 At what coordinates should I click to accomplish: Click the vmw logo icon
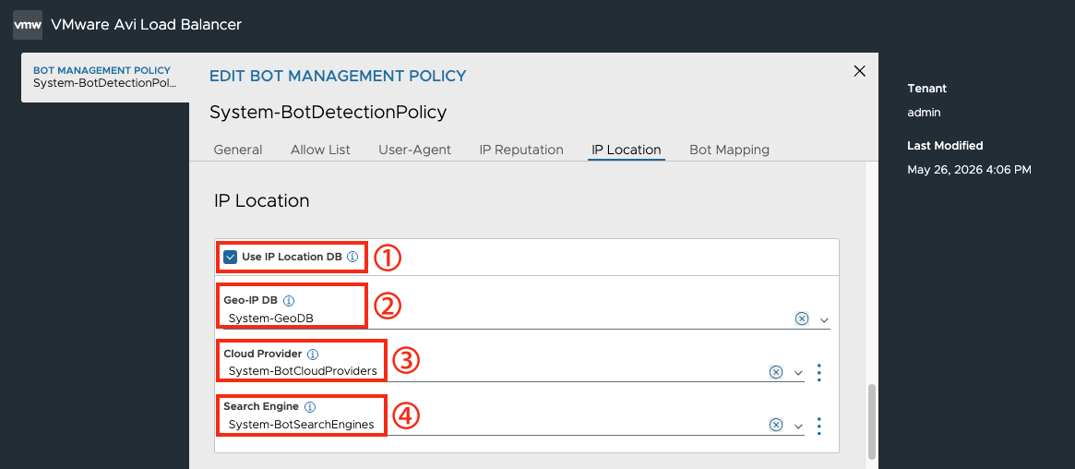click(x=28, y=25)
